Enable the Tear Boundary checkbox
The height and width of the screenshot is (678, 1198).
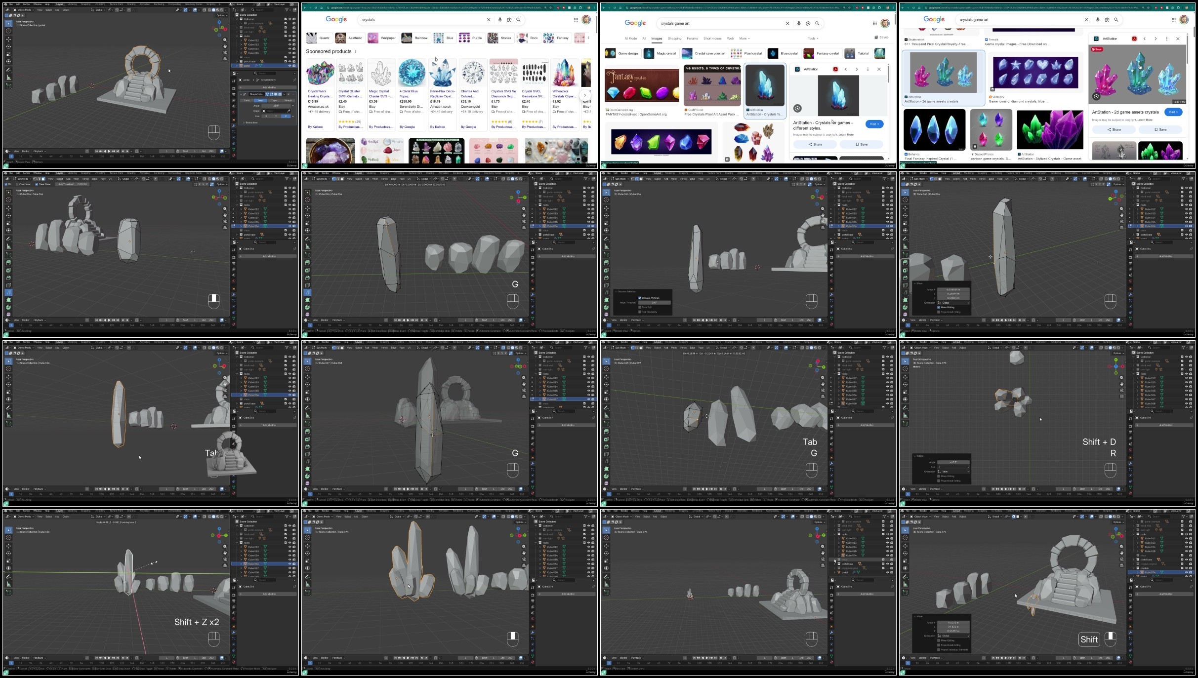pos(640,312)
